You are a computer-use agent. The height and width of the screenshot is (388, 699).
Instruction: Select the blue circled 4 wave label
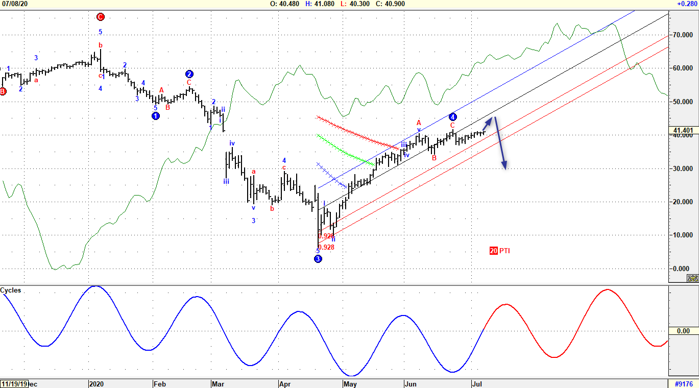point(453,116)
